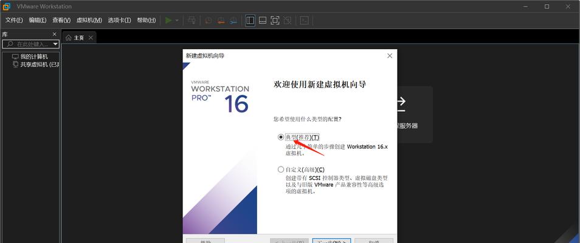
Task: Click the computer icon beside 我的计算机
Action: click(15, 56)
